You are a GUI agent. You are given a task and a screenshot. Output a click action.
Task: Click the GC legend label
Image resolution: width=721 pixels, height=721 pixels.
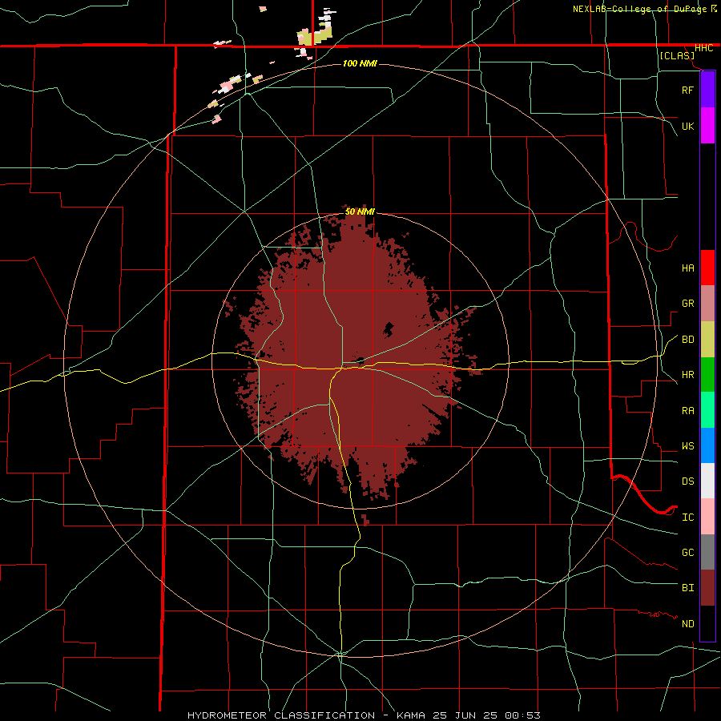[x=687, y=553]
